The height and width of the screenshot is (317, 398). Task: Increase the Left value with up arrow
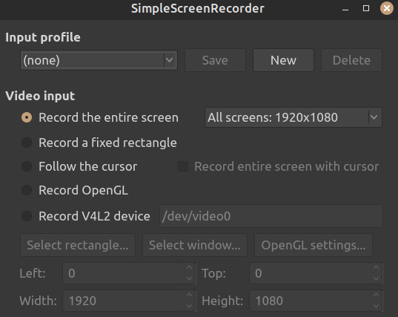189,268
